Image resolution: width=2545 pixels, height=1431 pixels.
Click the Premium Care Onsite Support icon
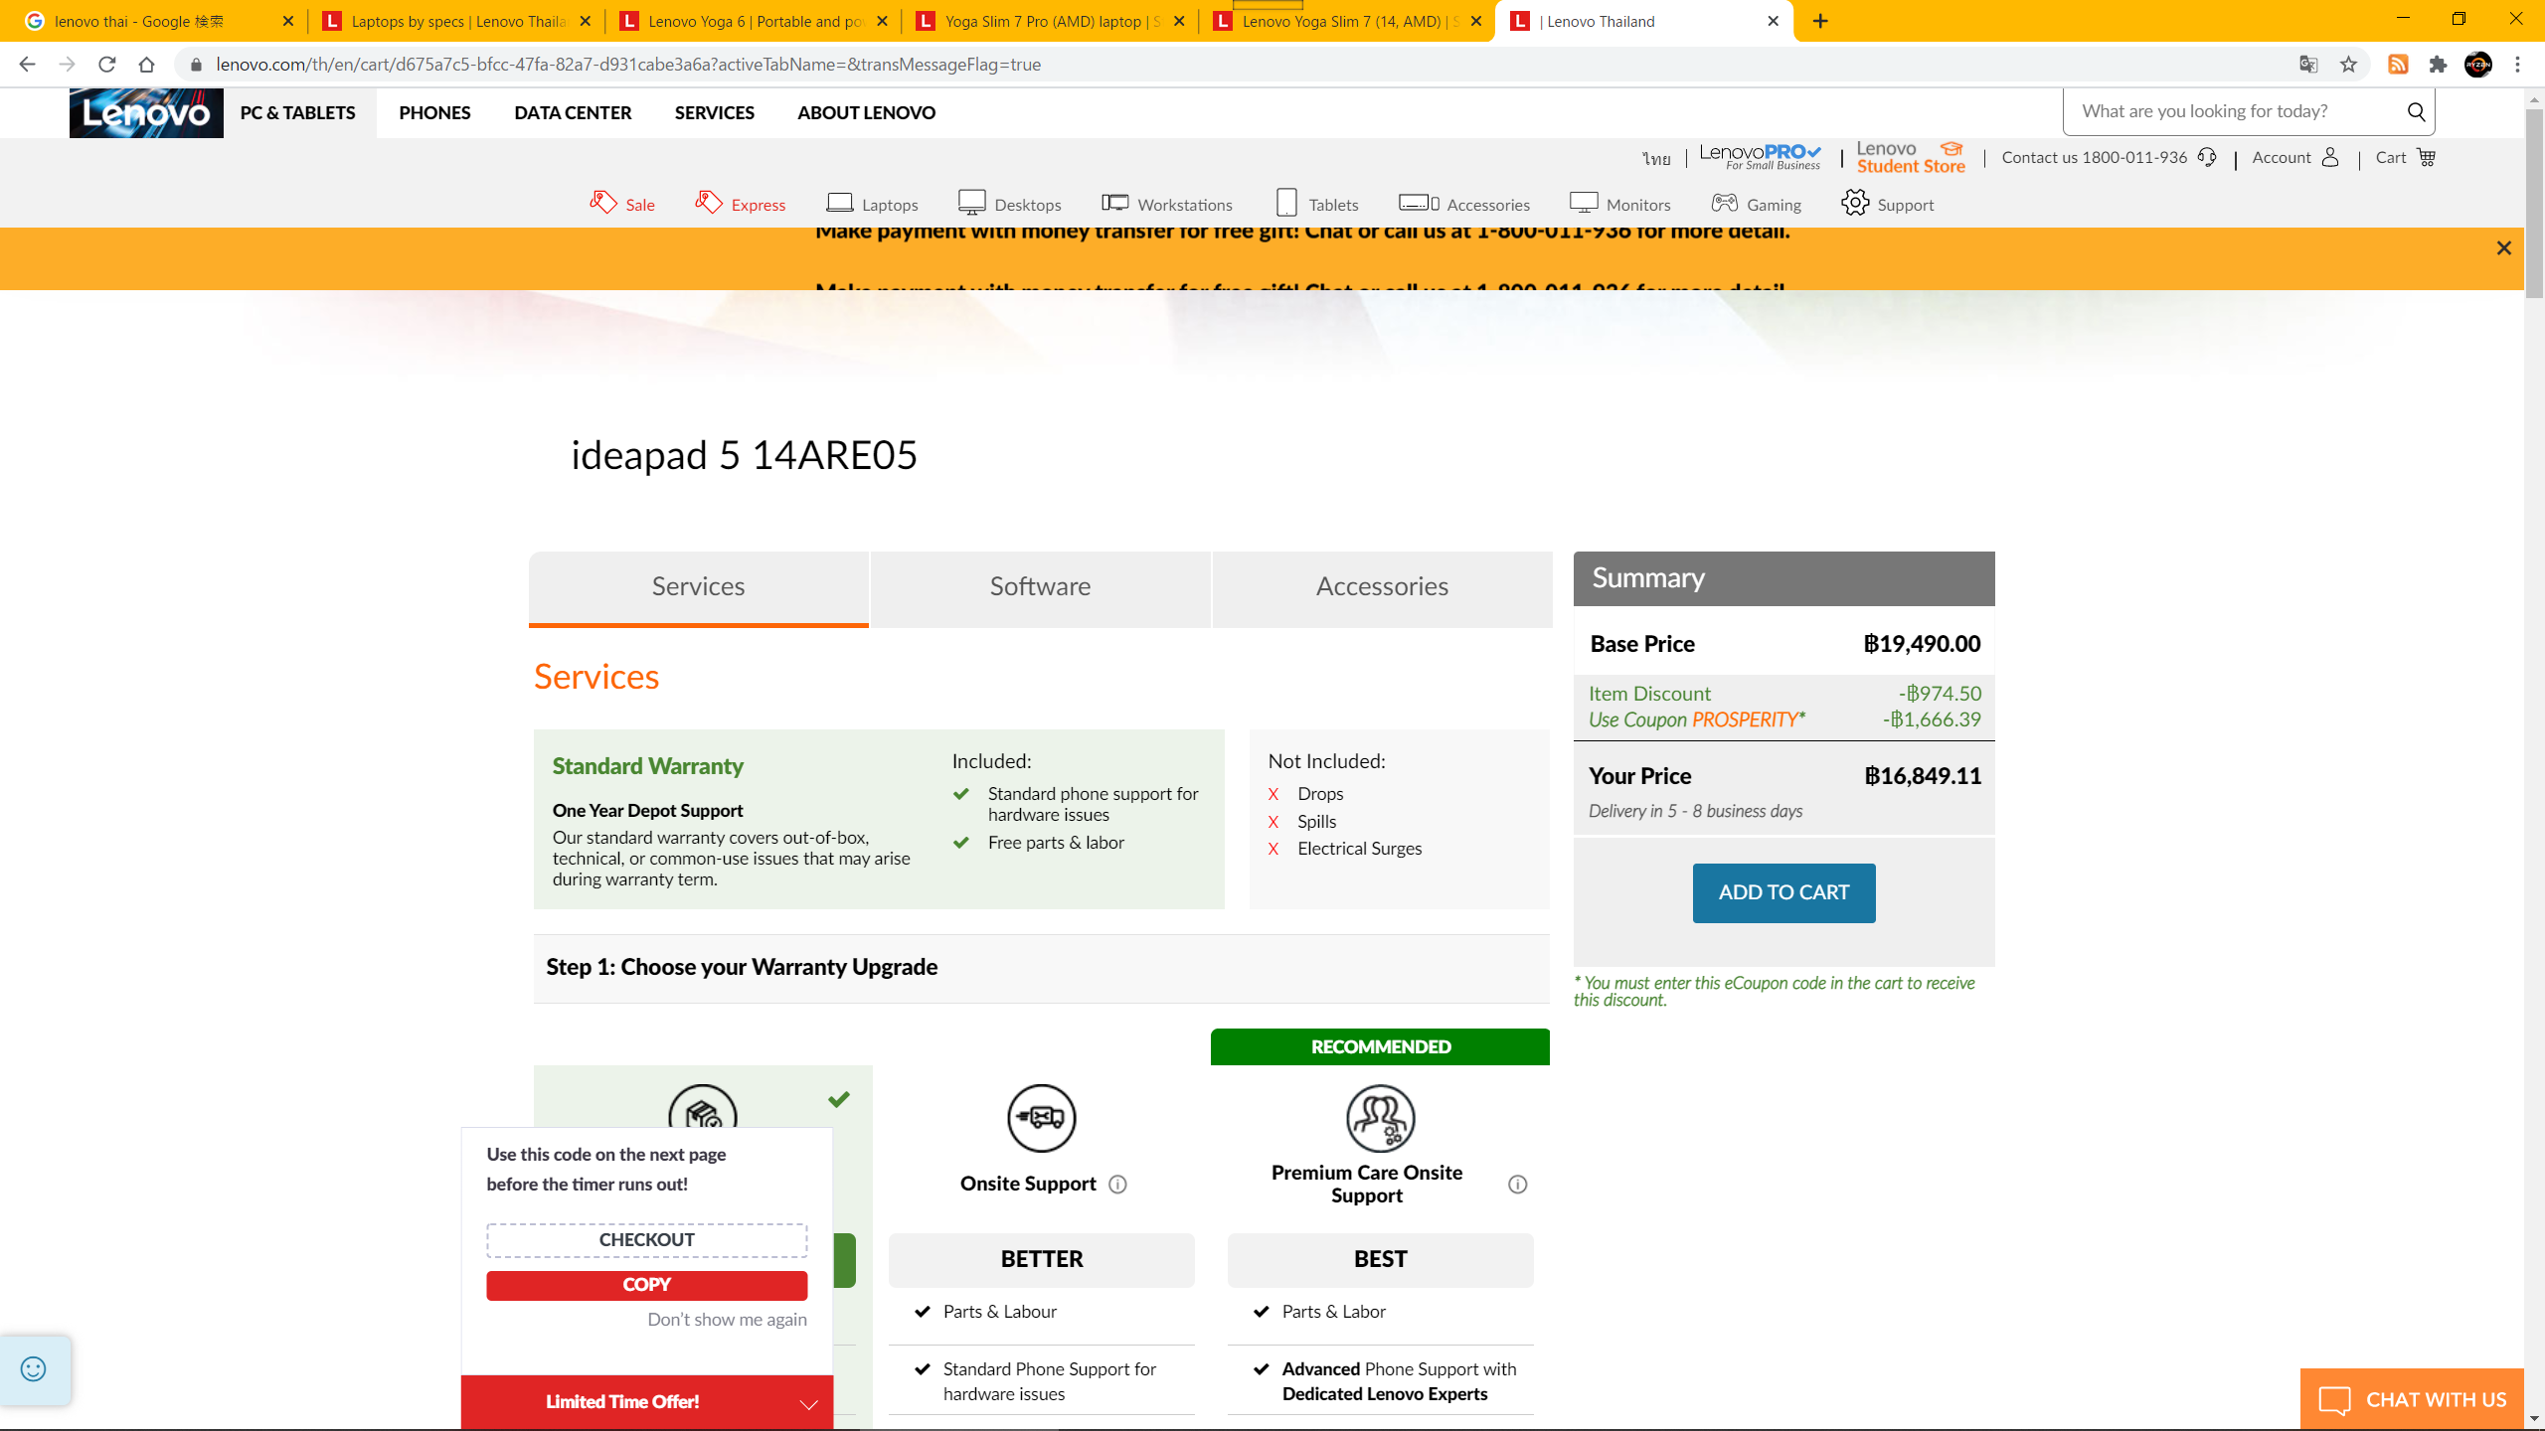coord(1380,1118)
